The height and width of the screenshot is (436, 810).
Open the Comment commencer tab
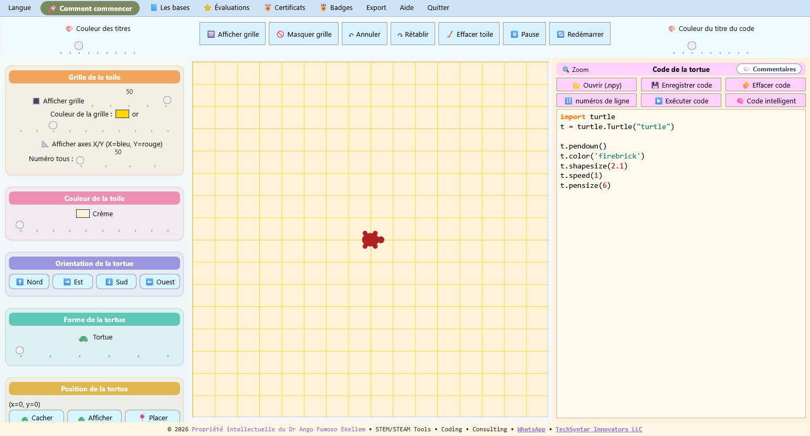(x=90, y=8)
